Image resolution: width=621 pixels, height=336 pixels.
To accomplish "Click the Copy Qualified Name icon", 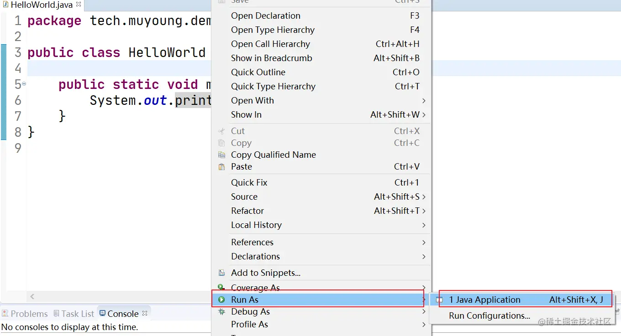I will (x=221, y=155).
